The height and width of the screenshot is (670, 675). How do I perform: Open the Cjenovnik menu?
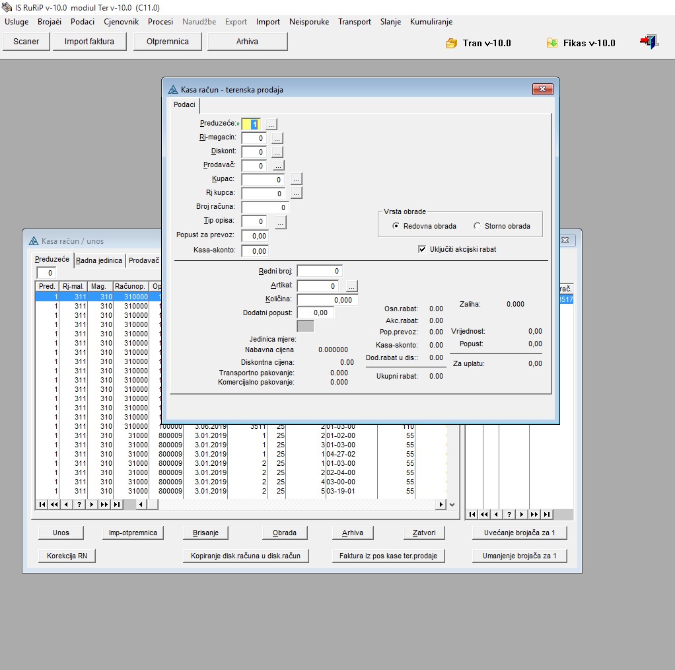[120, 22]
